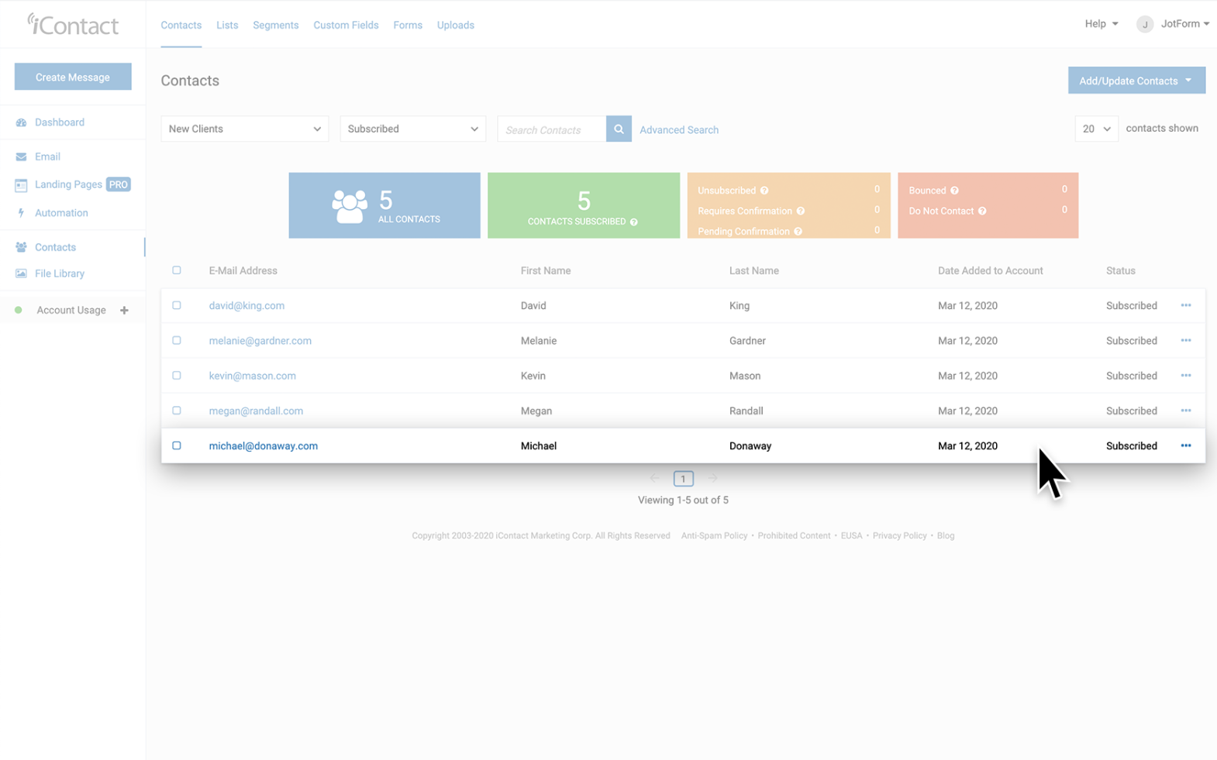Screen dimensions: 1217x760
Task: Click the plus icon beside Account Usage
Action: 124,311
